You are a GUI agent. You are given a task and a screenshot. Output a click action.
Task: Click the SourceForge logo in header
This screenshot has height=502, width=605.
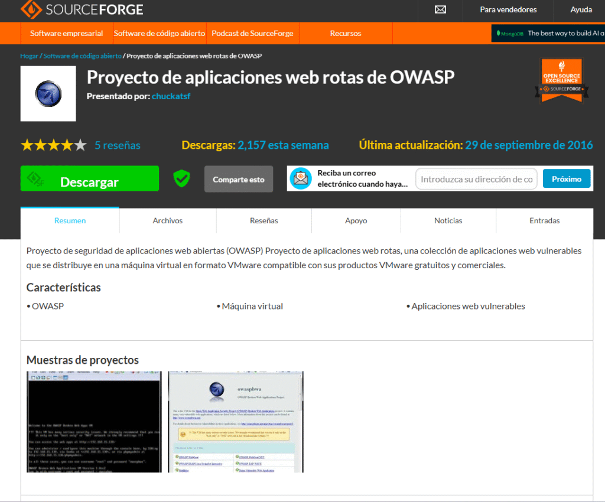(82, 10)
